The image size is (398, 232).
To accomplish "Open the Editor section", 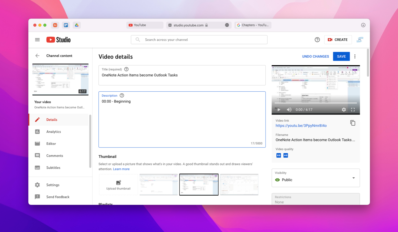I will [59, 143].
